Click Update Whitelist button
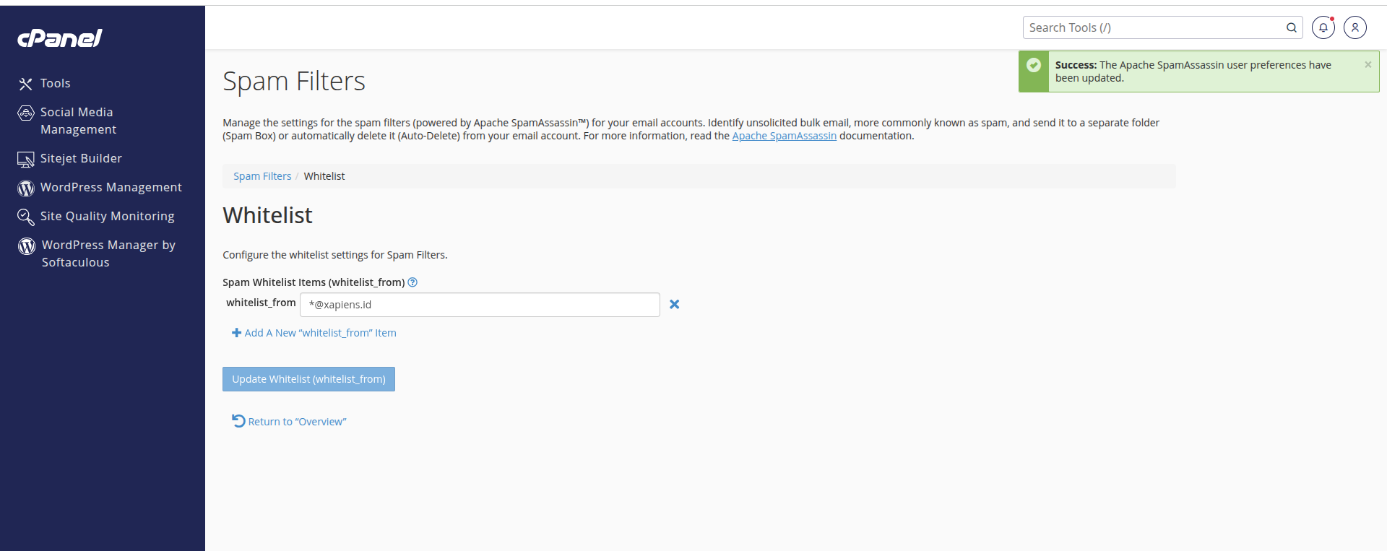The height and width of the screenshot is (551, 1387). (x=308, y=379)
